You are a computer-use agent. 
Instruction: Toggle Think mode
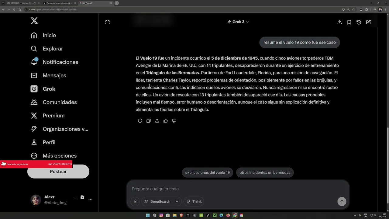coord(194,201)
